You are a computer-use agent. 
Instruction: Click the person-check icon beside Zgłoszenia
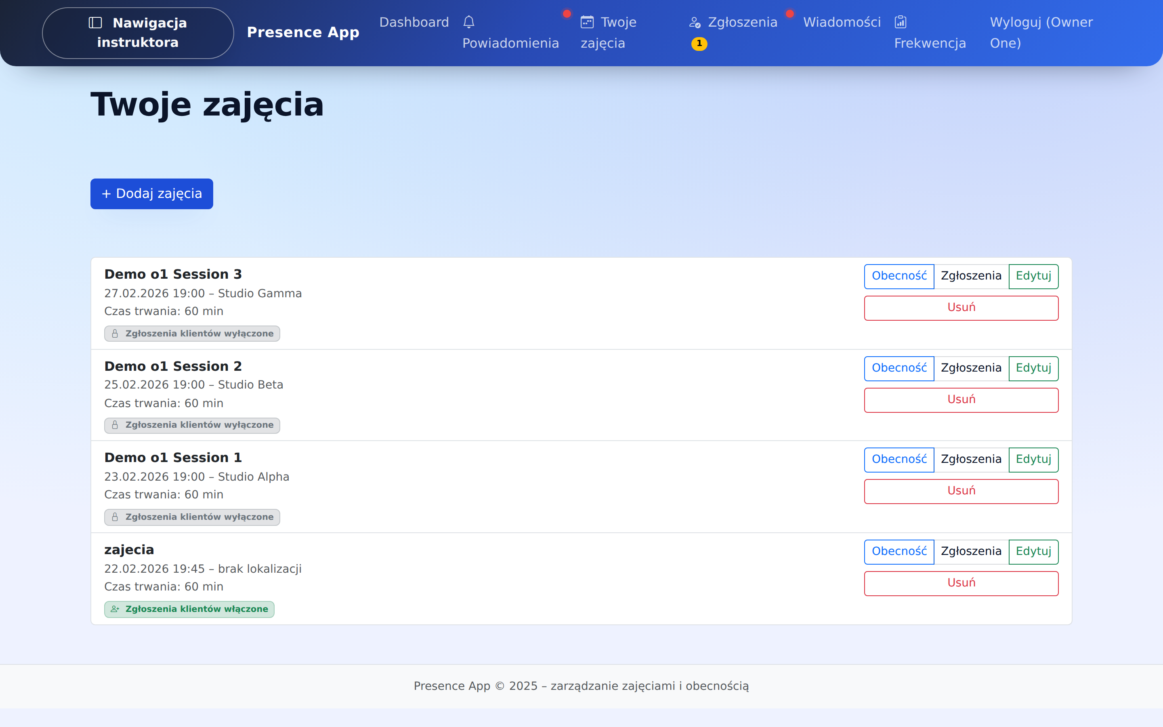695,22
